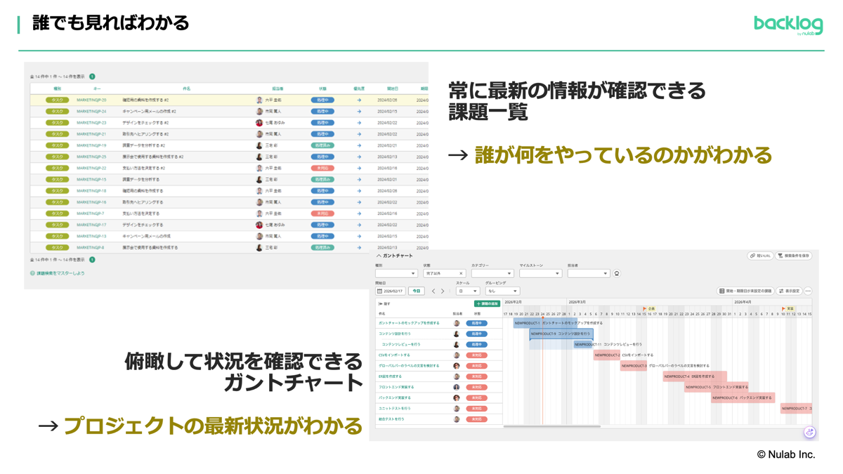Click the 課題の追加 button
843x474 pixels.
(x=486, y=304)
